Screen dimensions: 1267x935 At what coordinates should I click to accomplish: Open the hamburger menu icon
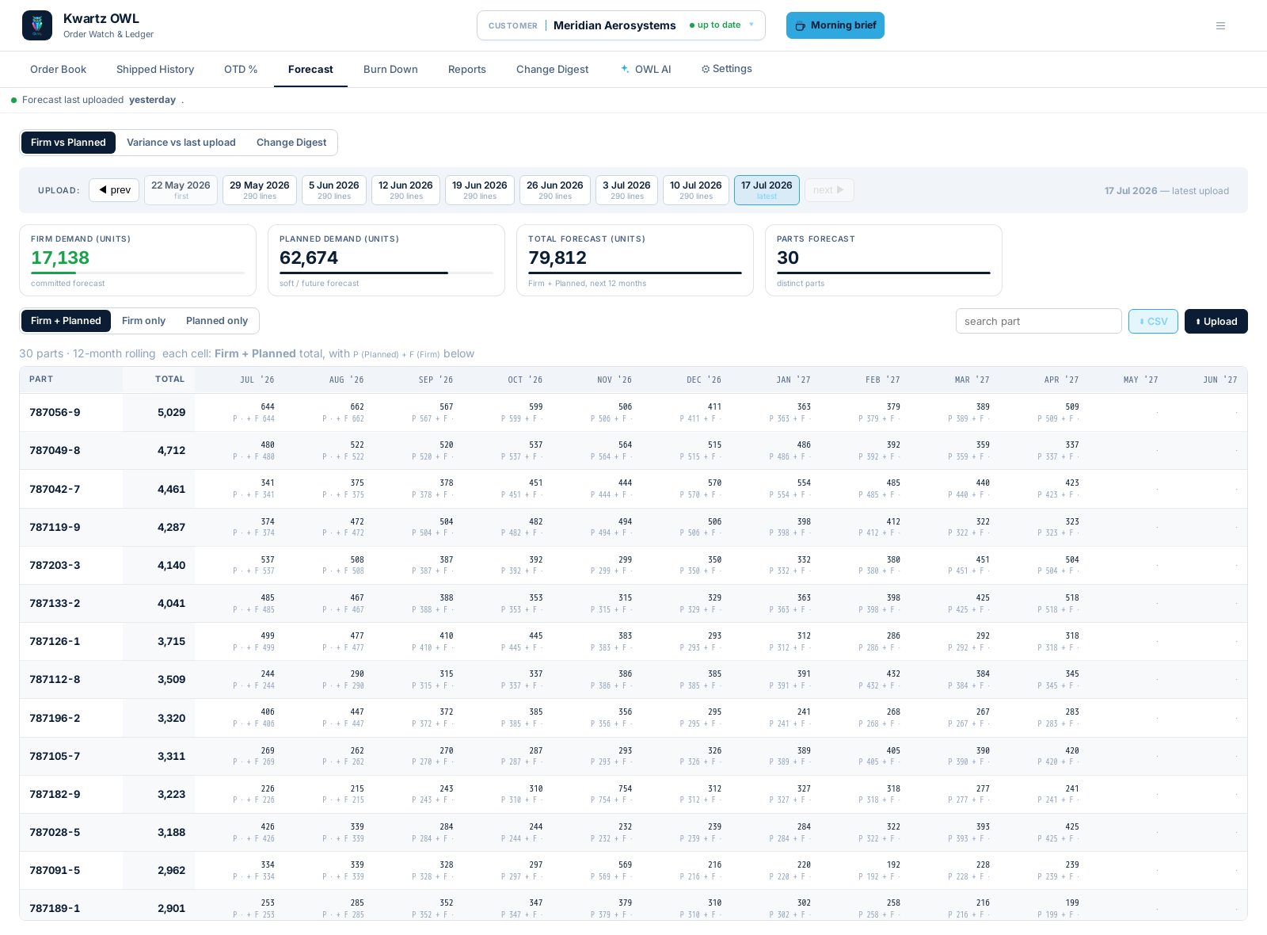(1220, 25)
